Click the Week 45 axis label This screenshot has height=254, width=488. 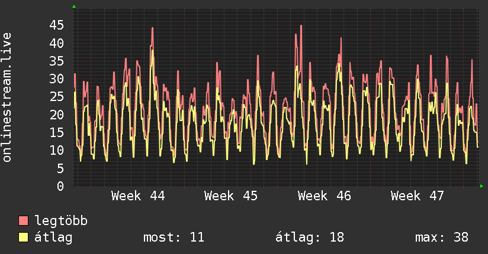pyautogui.click(x=231, y=196)
